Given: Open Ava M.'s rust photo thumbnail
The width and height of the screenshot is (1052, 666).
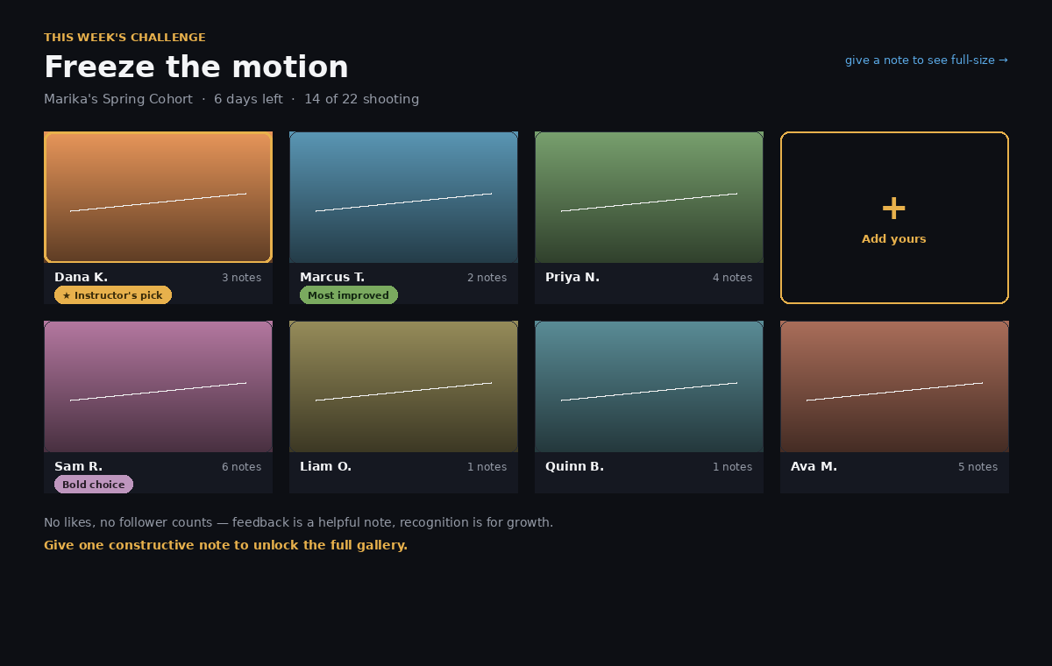Looking at the screenshot, I should 894,386.
